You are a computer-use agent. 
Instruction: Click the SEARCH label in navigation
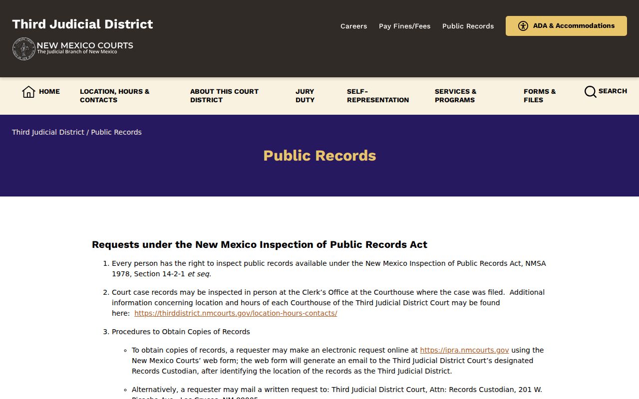613,91
